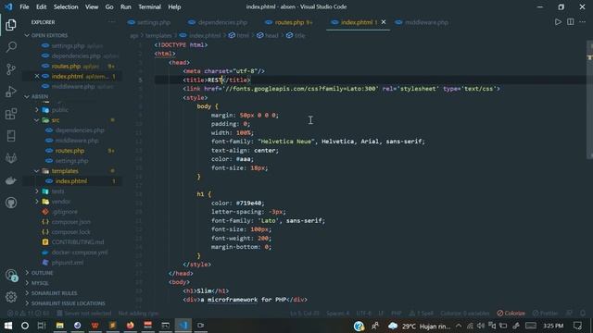Click the UTF-8 encoding indicator

364,313
